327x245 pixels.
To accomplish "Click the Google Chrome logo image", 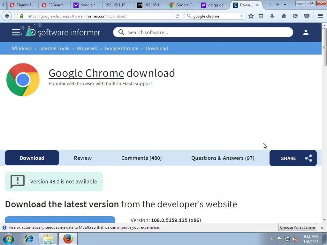I will coord(23,80).
